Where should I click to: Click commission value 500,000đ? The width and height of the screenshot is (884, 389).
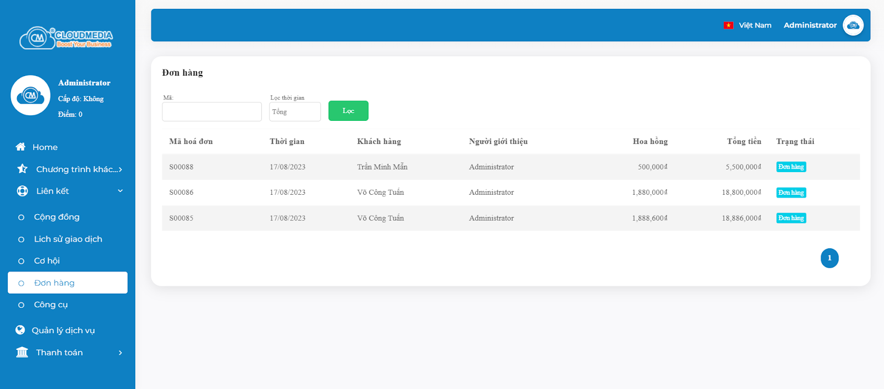coord(653,167)
